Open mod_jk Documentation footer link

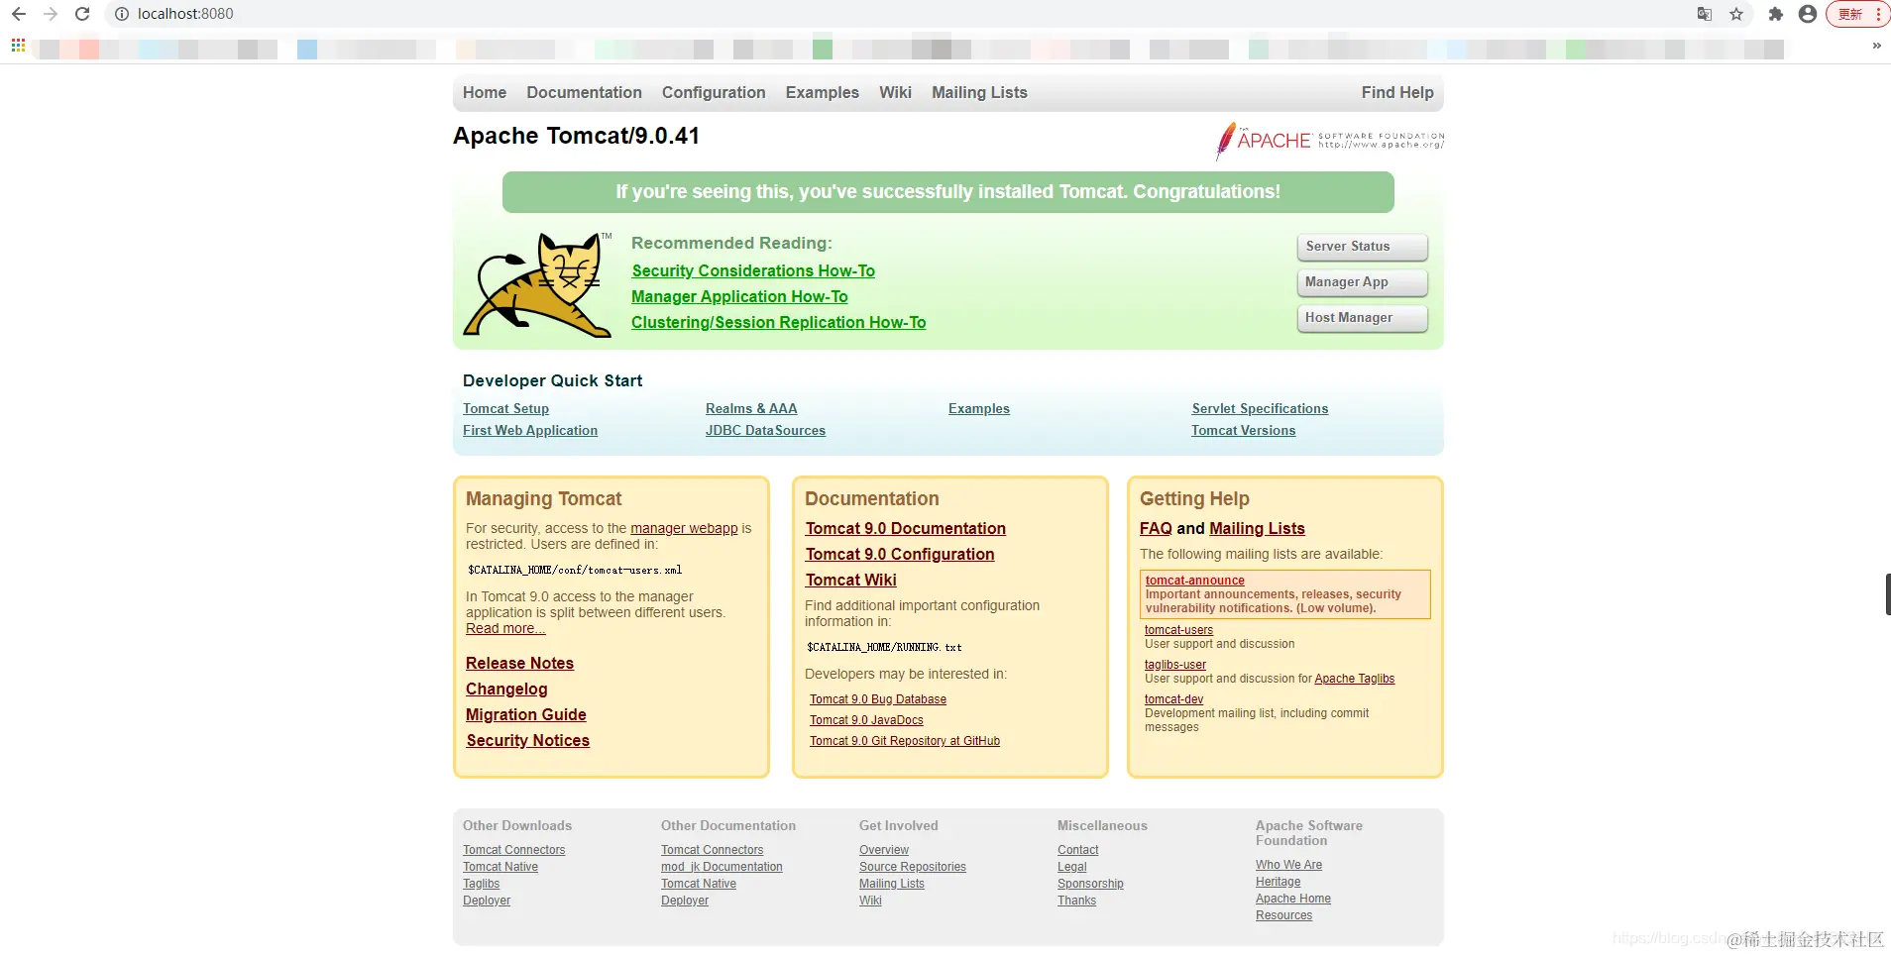(722, 867)
